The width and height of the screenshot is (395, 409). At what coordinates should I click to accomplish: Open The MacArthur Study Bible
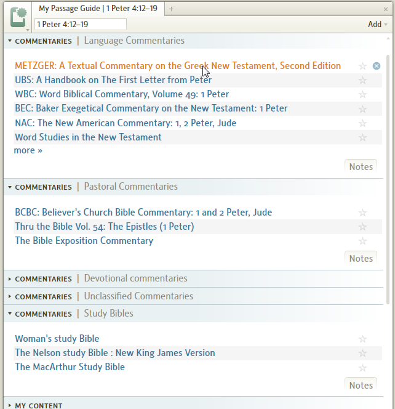pos(70,367)
